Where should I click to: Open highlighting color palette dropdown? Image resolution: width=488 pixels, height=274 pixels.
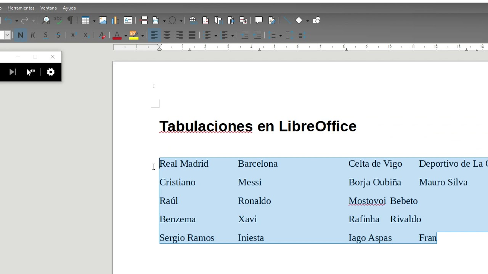143,35
